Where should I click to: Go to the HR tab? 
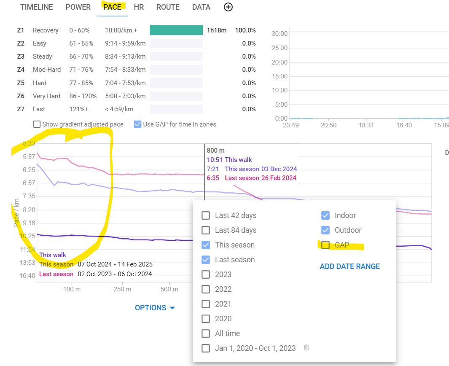pos(139,7)
